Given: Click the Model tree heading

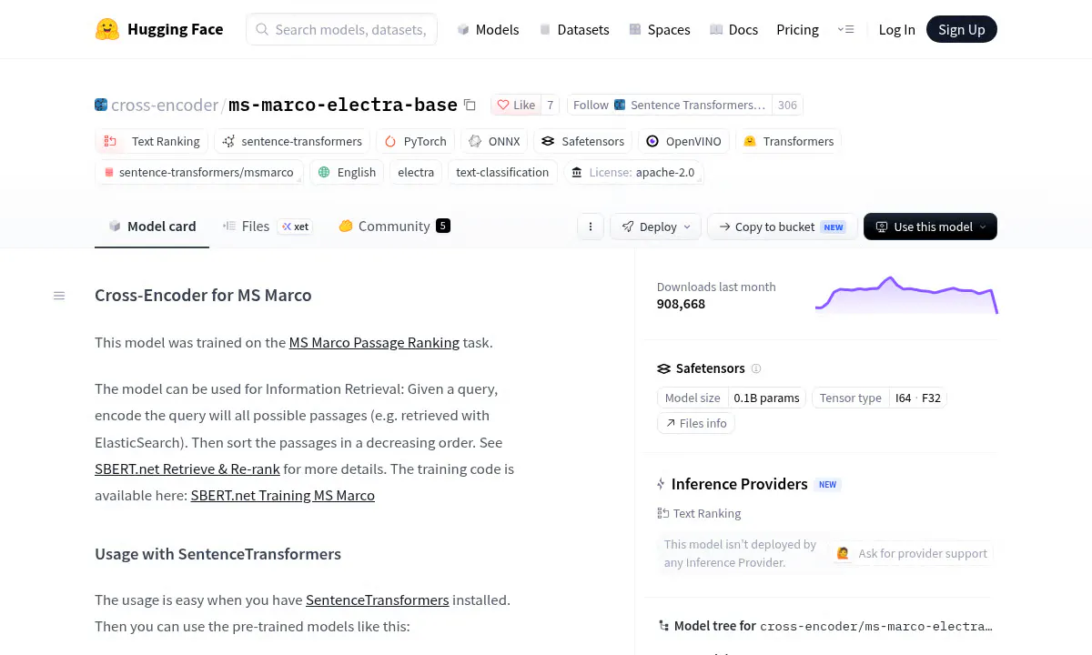Looking at the screenshot, I should pos(714,626).
